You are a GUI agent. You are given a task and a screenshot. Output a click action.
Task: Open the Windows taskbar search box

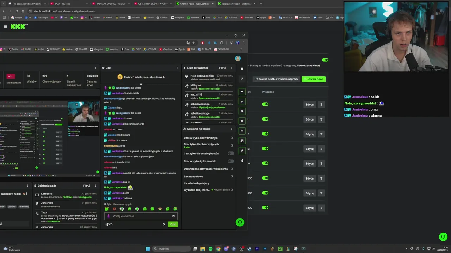[x=171, y=249]
